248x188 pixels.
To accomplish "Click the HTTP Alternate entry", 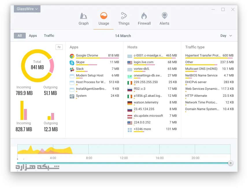I will [196, 96].
